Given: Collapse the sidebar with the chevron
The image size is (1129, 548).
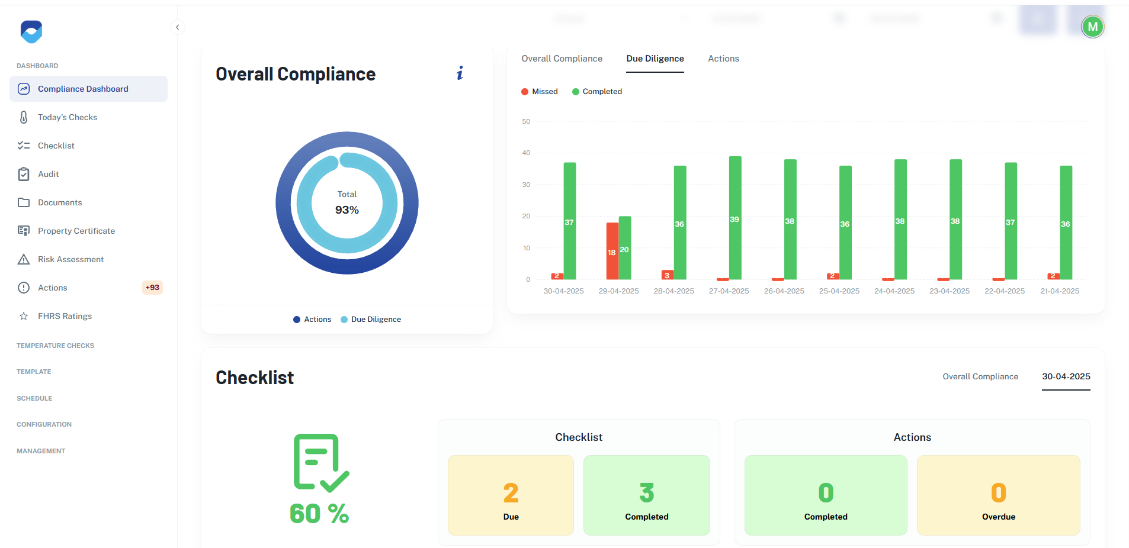Looking at the screenshot, I should pos(177,27).
